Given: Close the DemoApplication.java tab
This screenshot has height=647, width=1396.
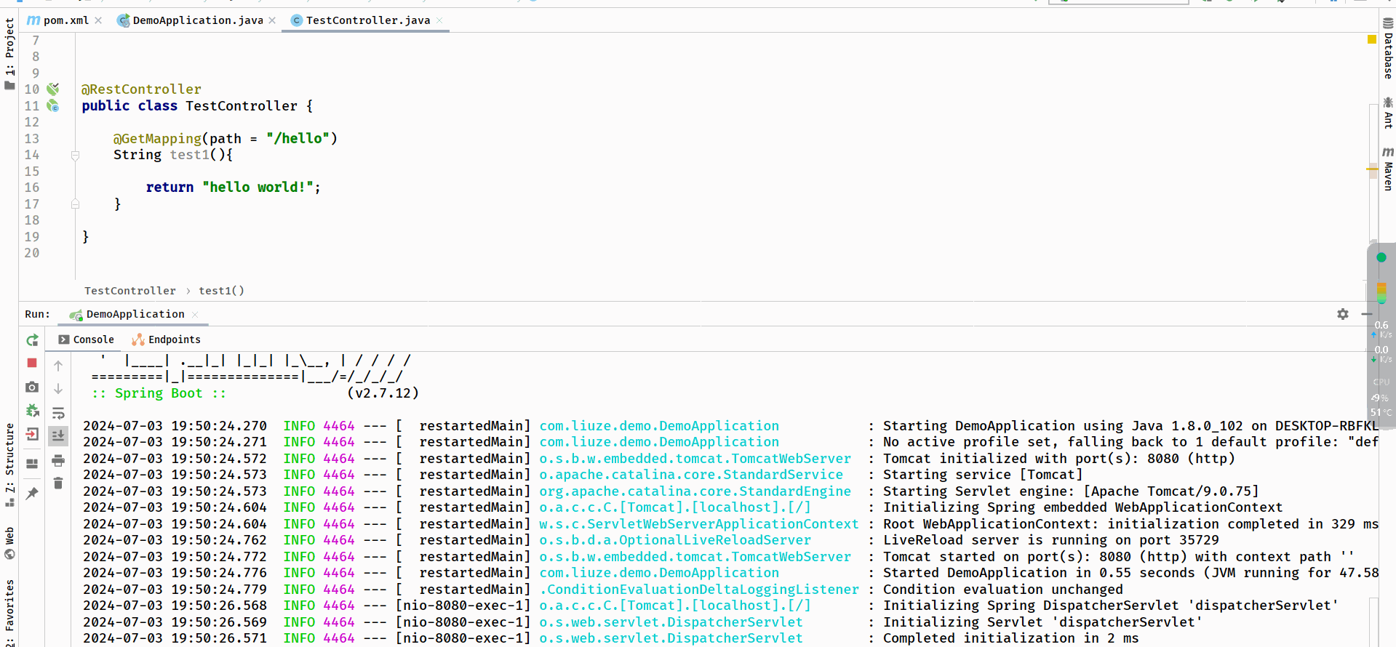Looking at the screenshot, I should point(272,20).
